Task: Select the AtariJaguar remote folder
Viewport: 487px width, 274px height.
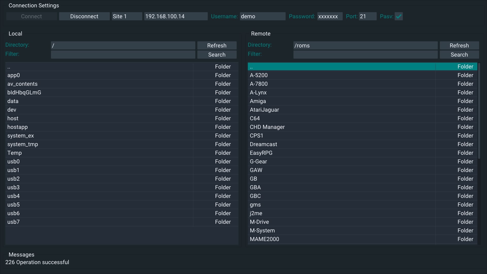Action: pyautogui.click(x=264, y=110)
